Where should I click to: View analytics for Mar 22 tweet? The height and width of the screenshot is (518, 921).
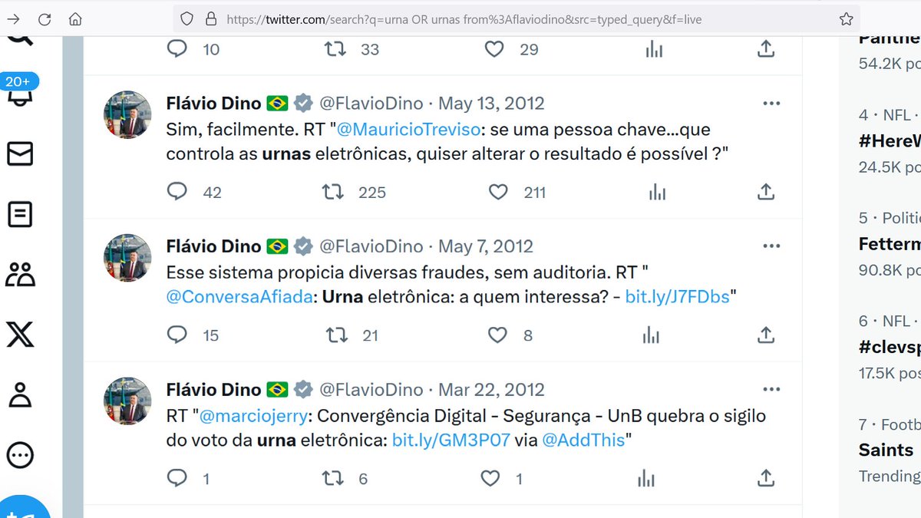pyautogui.click(x=646, y=478)
